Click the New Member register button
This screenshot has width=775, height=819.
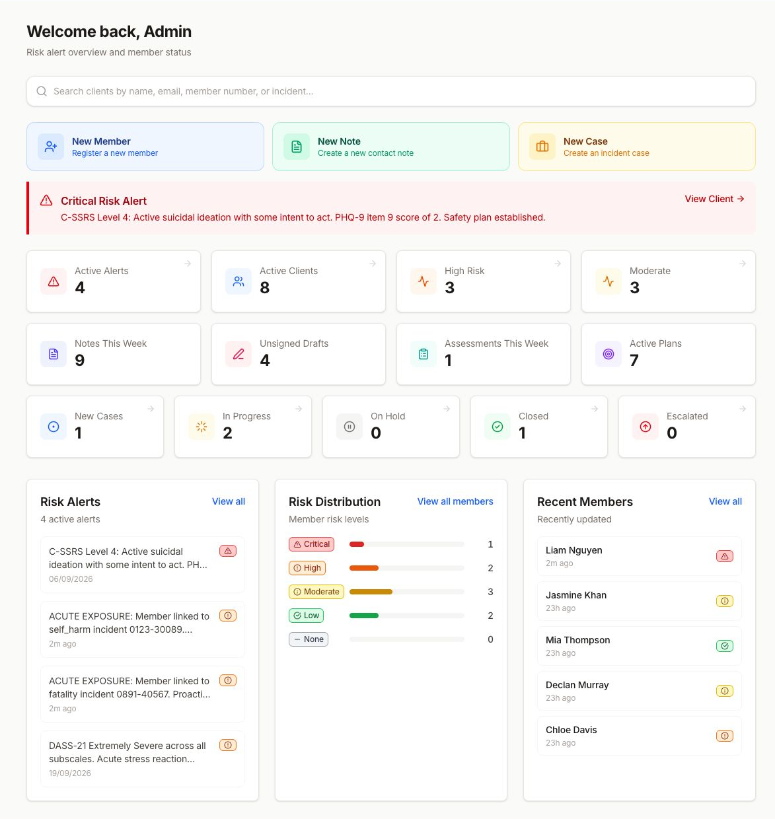[145, 147]
